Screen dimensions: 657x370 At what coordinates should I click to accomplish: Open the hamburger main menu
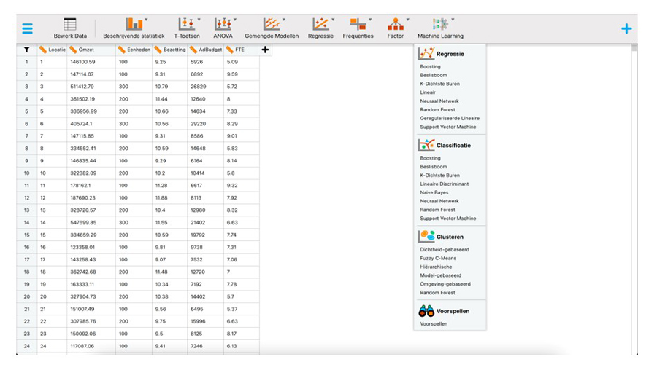[x=27, y=29]
